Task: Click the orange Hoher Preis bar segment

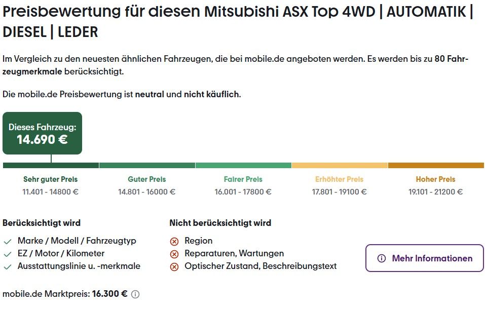Action: (x=436, y=165)
